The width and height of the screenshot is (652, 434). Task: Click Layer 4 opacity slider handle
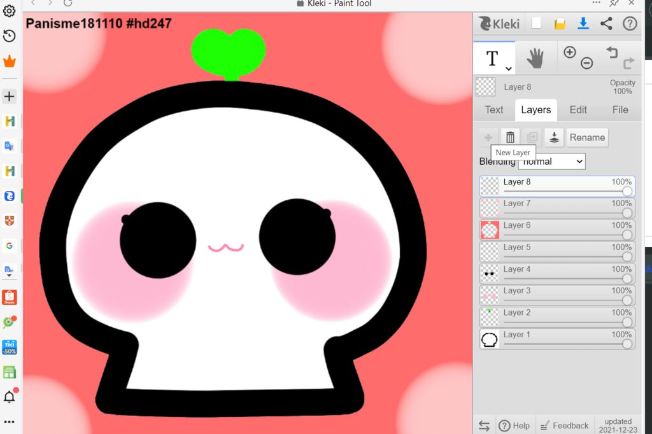[627, 279]
